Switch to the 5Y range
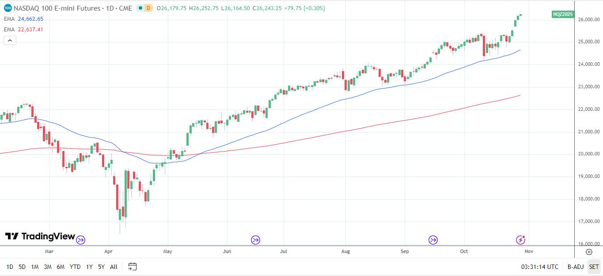603x276 pixels. pyautogui.click(x=102, y=267)
